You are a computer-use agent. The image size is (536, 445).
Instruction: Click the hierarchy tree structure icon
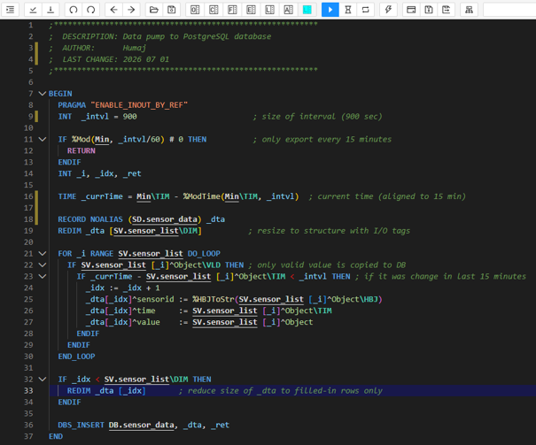pos(469,10)
